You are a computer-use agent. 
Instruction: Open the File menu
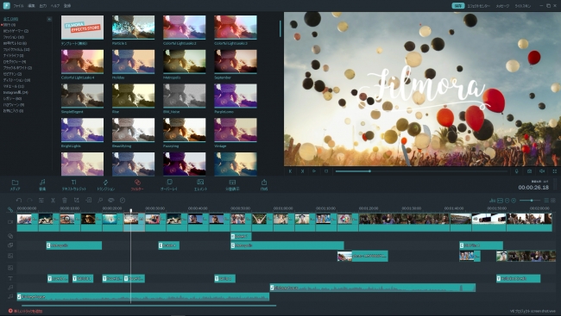coord(18,6)
